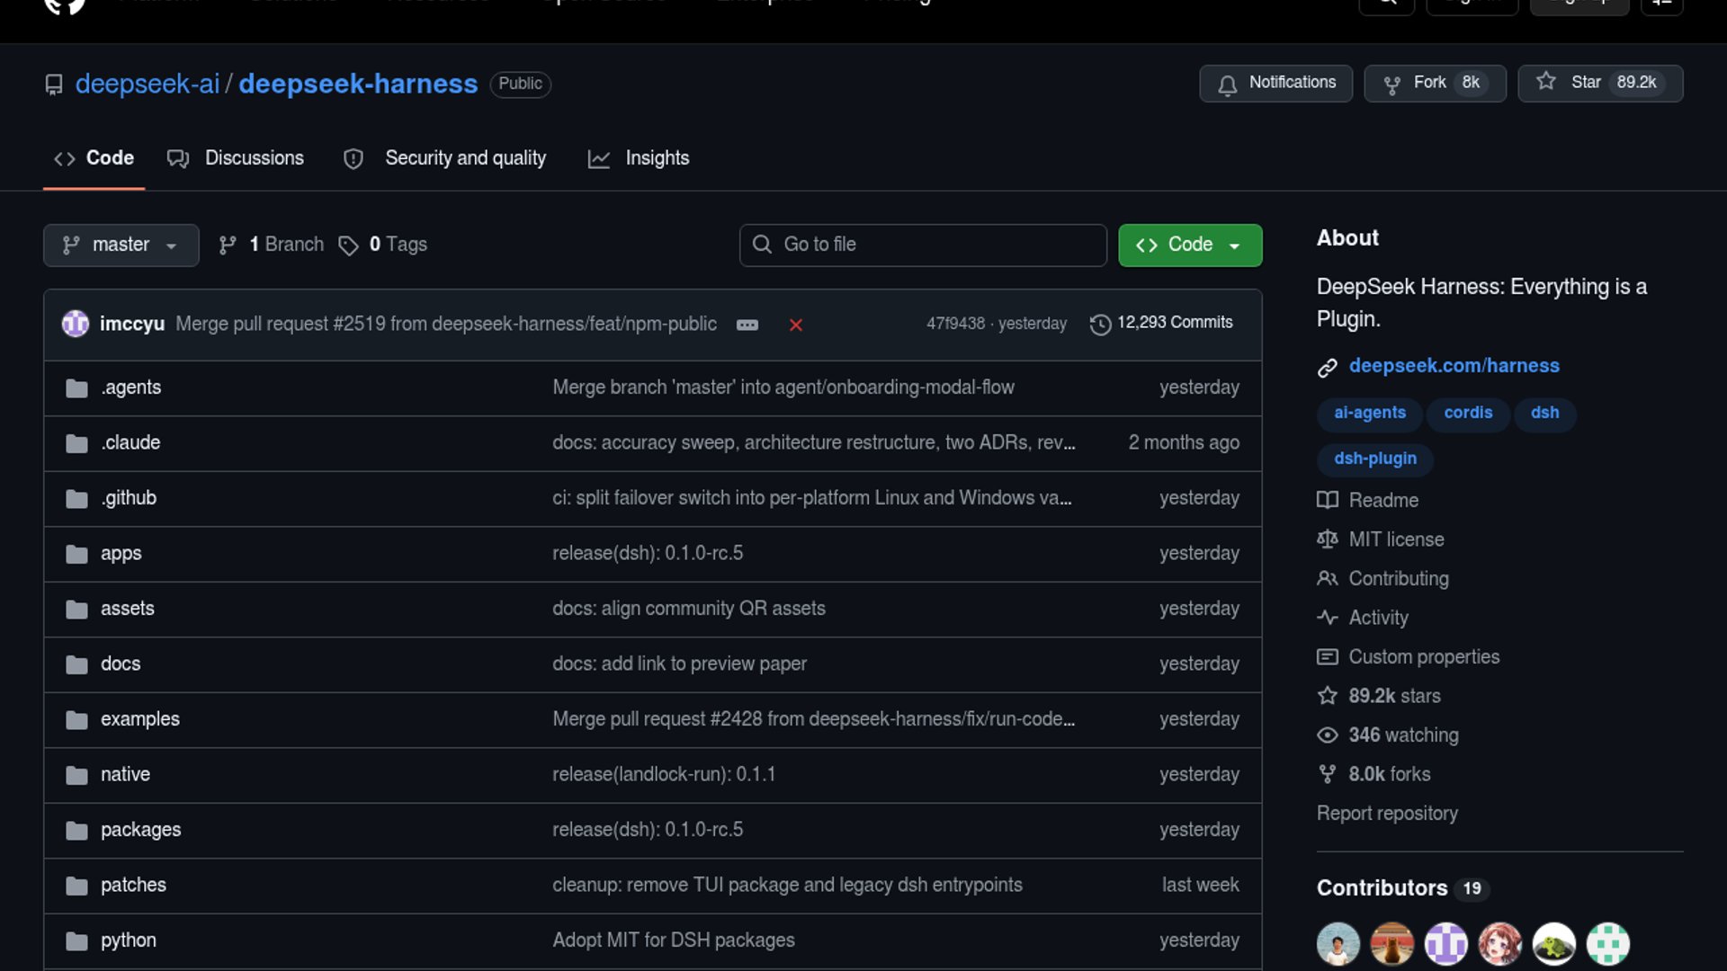View the 89.2k stars link
Viewport: 1727px width, 971px height.
pyautogui.click(x=1379, y=697)
